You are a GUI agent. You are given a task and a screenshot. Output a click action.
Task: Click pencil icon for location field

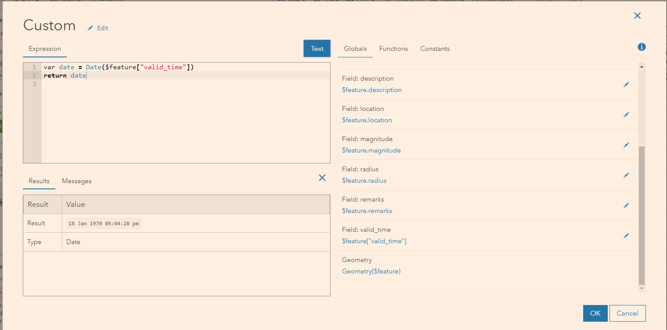click(626, 115)
